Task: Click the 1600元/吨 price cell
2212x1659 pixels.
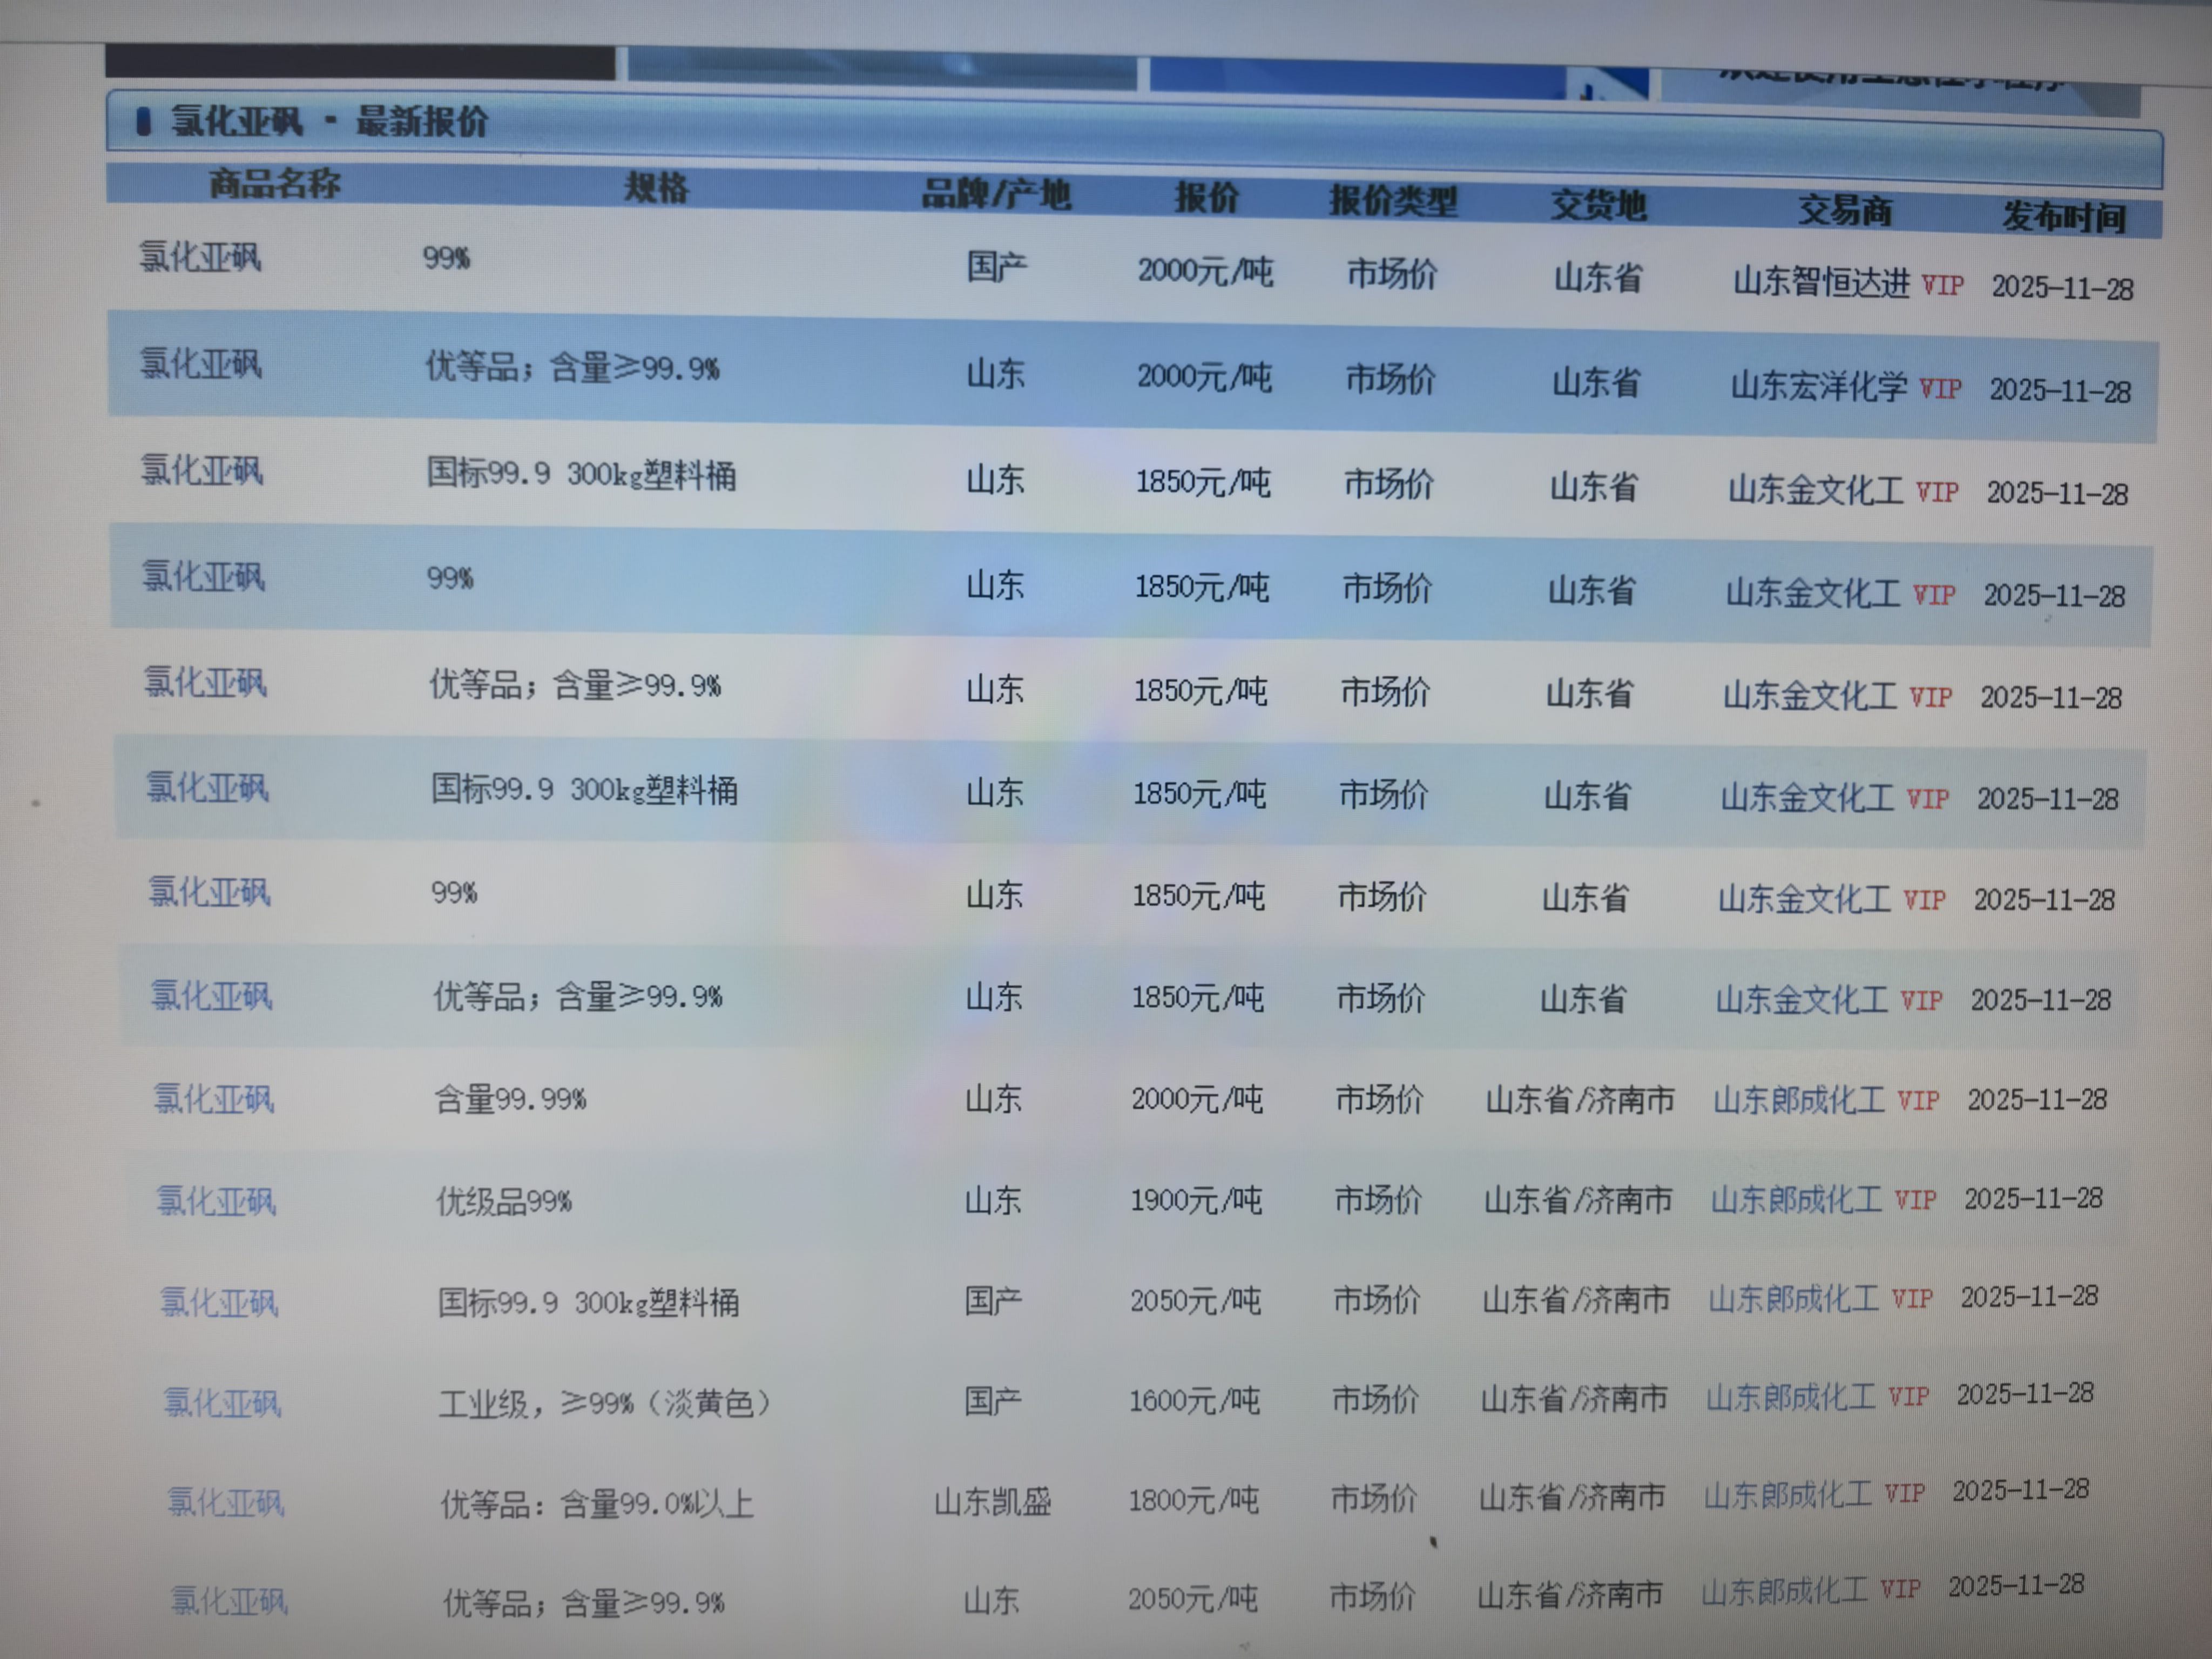Action: pyautogui.click(x=1194, y=1401)
